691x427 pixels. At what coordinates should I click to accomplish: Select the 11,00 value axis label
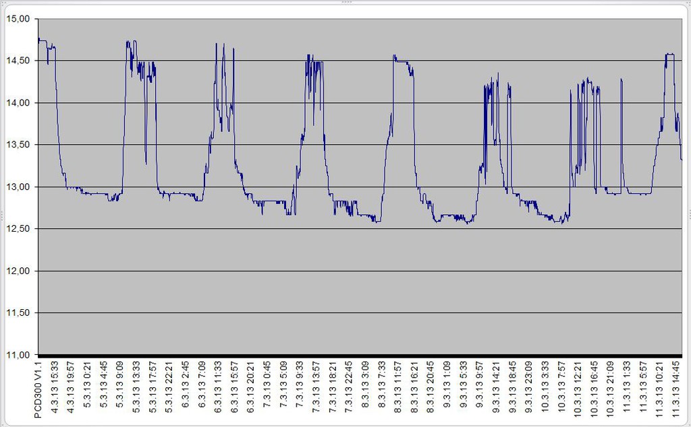point(18,355)
